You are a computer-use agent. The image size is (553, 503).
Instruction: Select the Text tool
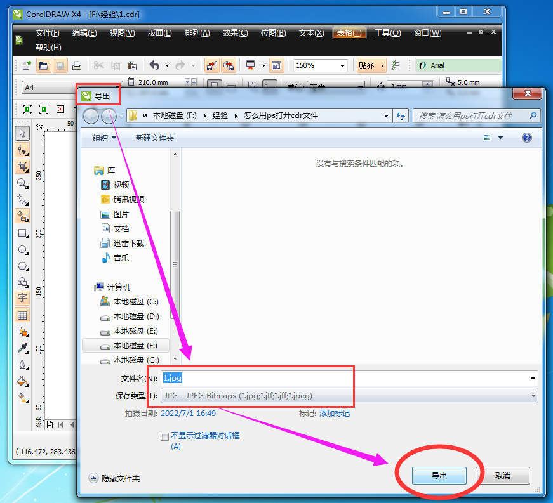[x=22, y=298]
